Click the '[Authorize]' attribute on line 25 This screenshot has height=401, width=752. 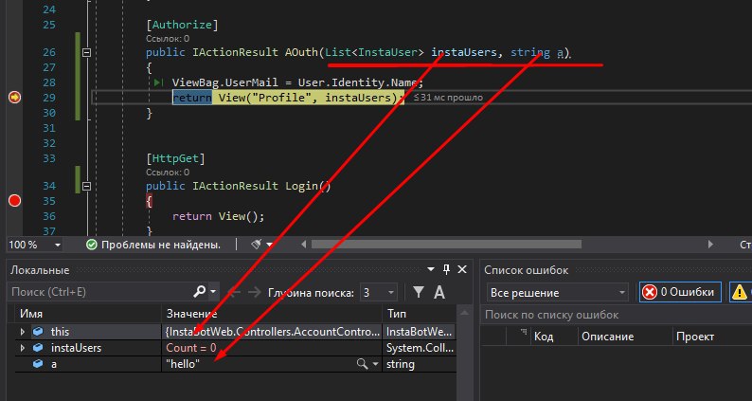182,25
